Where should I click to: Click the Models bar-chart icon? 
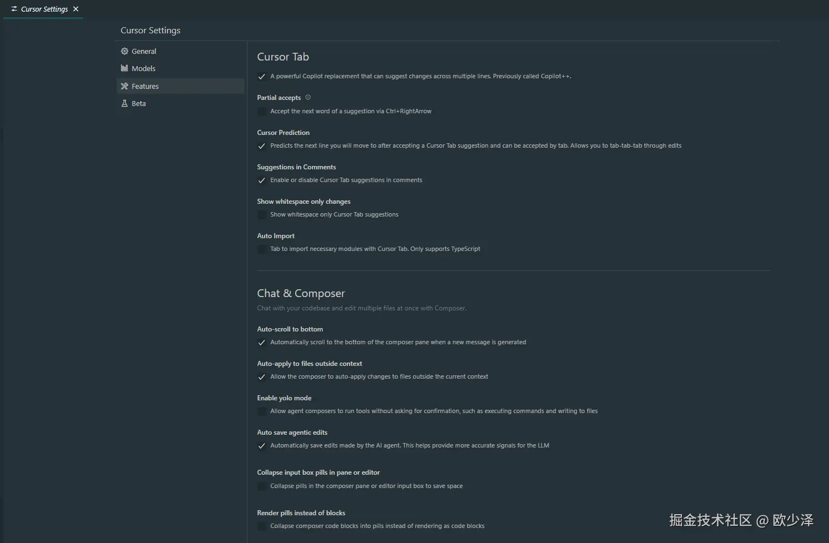(124, 68)
